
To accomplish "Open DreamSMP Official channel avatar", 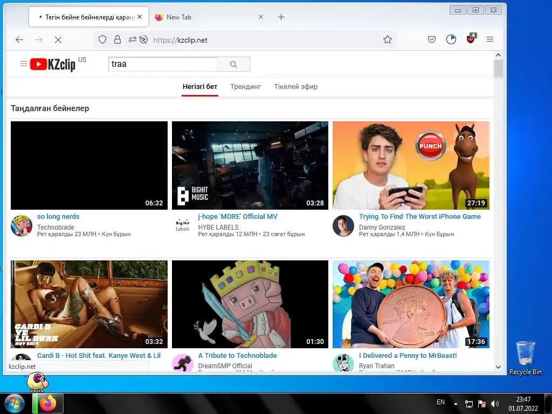I will coord(182,363).
